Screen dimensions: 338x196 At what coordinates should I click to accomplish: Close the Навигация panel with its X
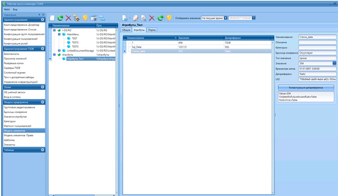pyautogui.click(x=43, y=15)
